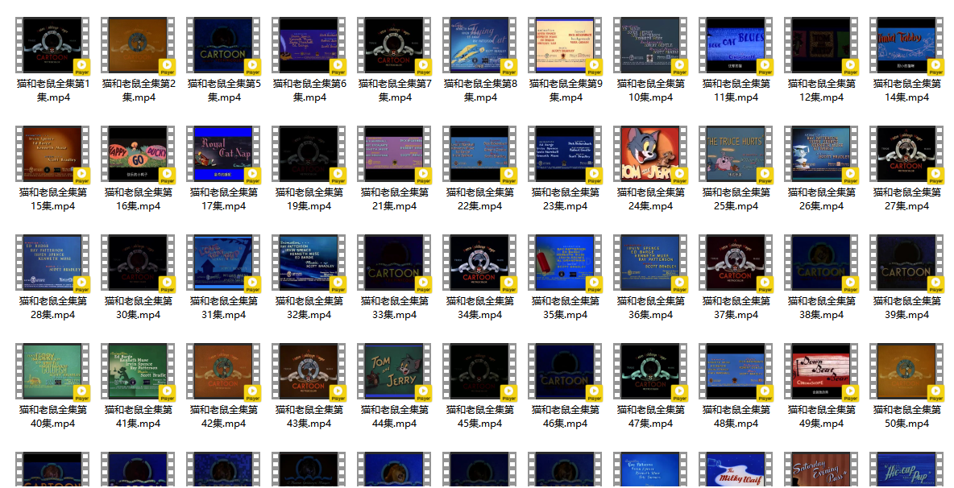954x488 pixels.
Task: Click the file name 猫和老鼠全集第5集.mp4
Action: click(x=224, y=90)
